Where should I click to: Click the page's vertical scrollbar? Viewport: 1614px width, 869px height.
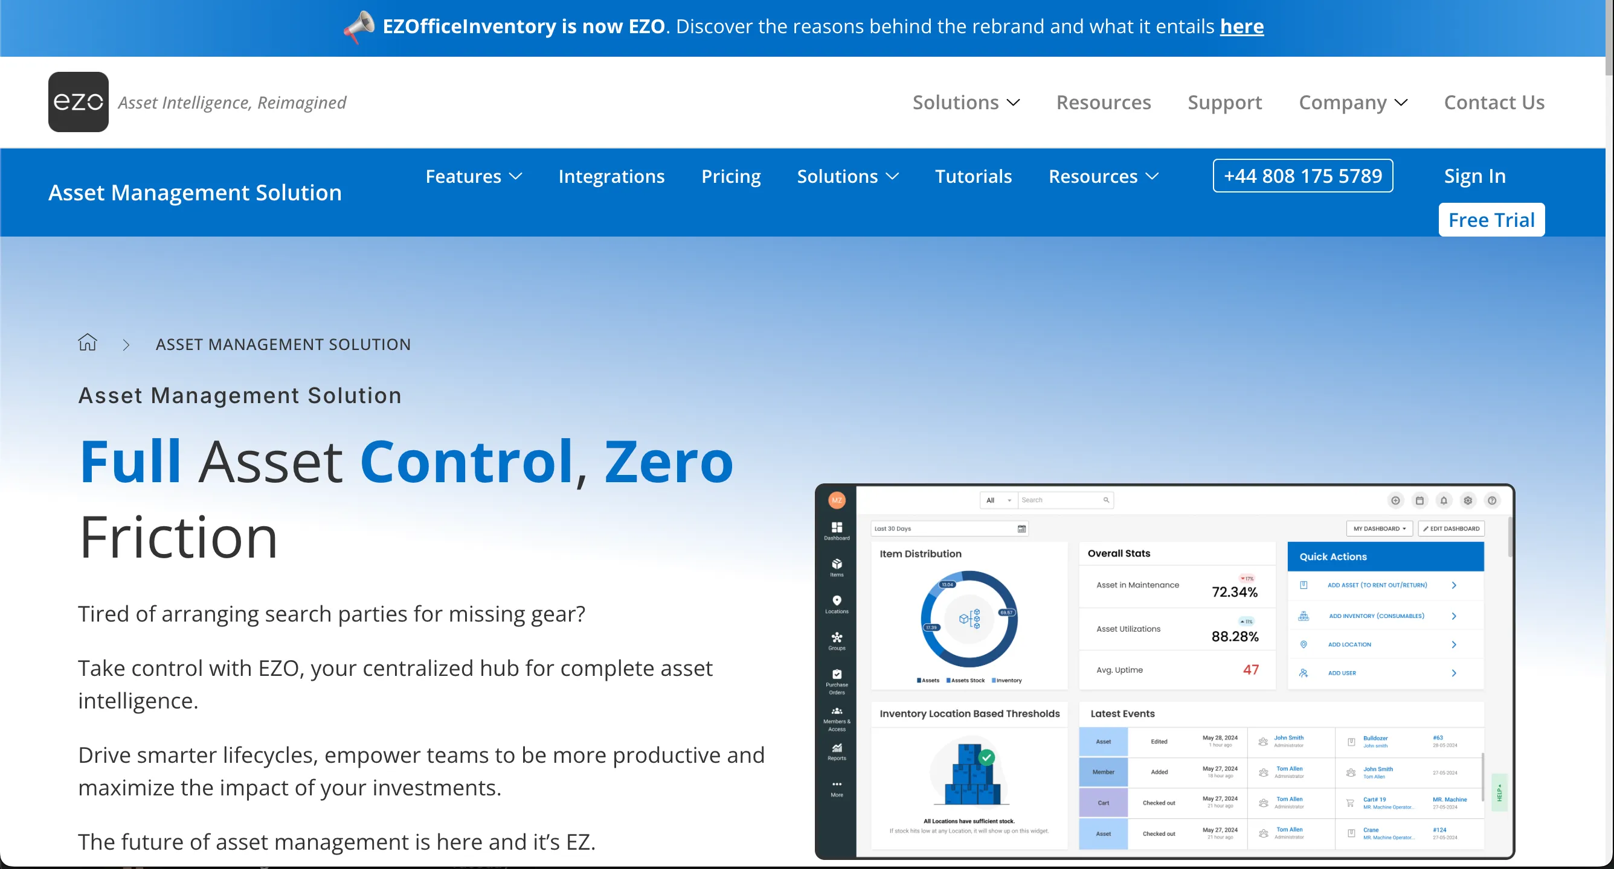point(1609,37)
